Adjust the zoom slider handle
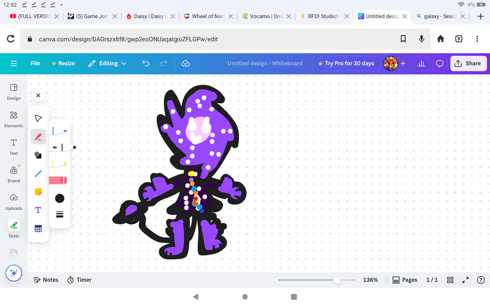The height and width of the screenshot is (306, 490). 336,280
